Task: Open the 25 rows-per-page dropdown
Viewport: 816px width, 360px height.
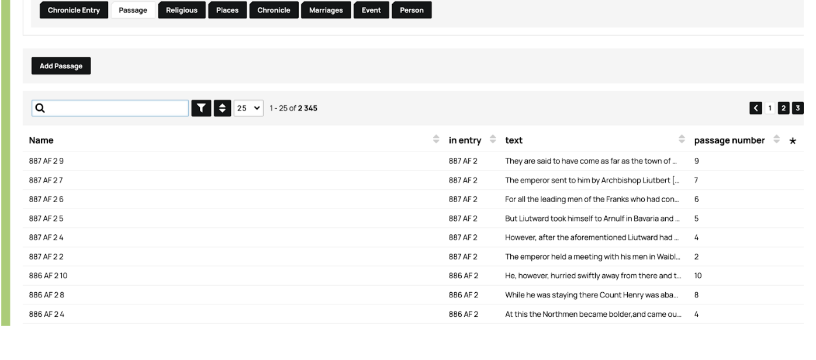Action: pos(248,108)
